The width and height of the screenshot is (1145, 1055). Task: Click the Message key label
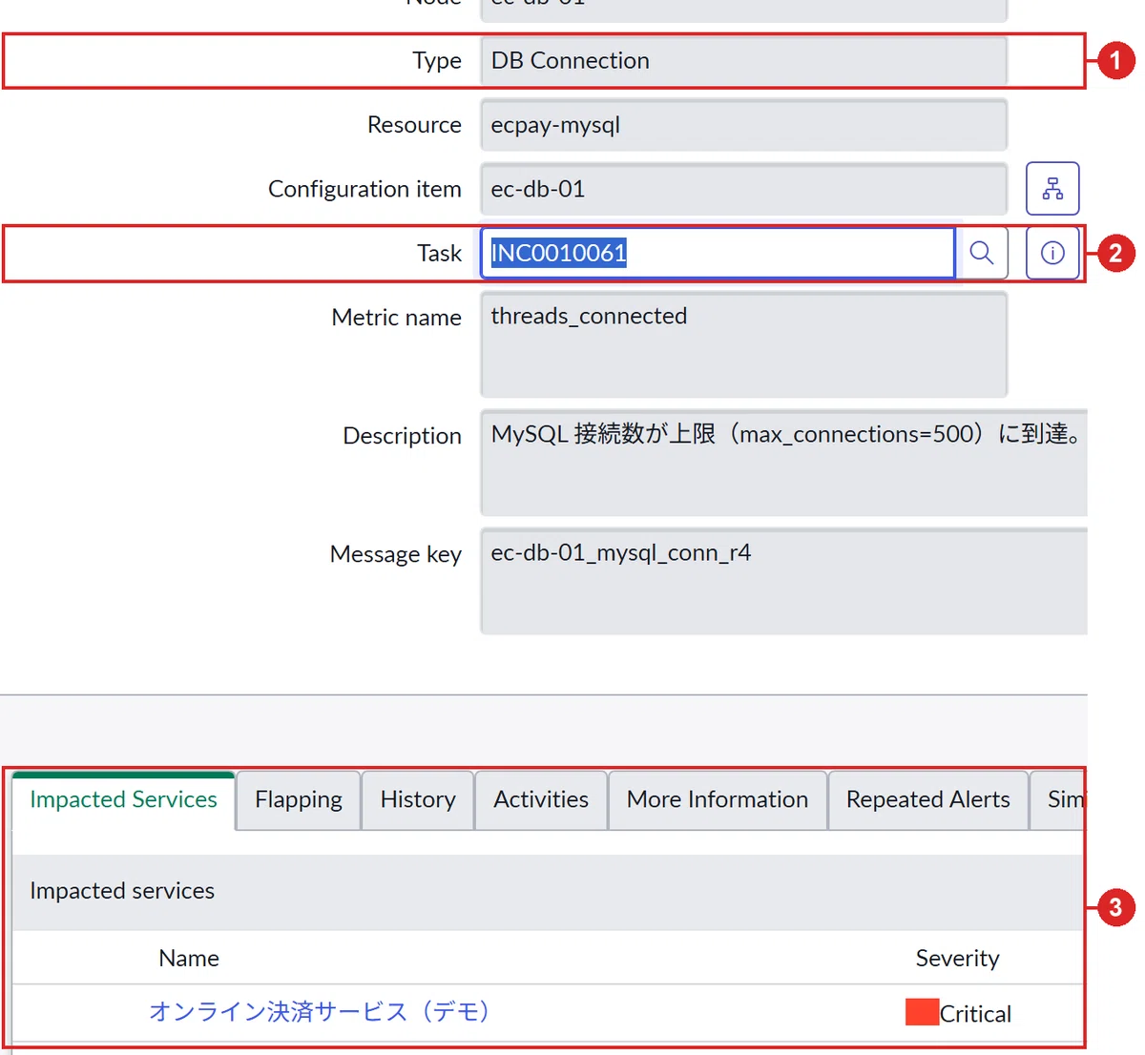click(x=395, y=554)
